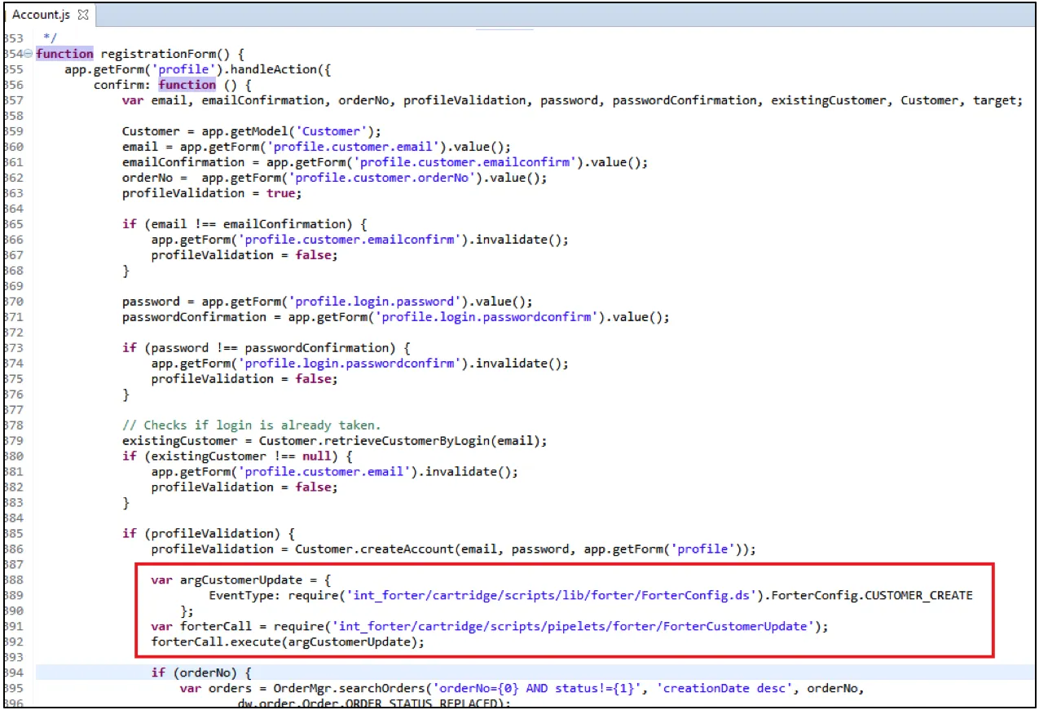This screenshot has height=710, width=1039.
Task: Click the 'profile.login.password' string literal
Action: click(375, 302)
